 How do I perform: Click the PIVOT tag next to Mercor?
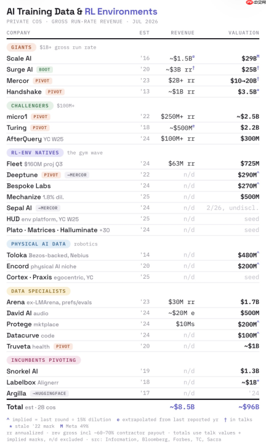pyautogui.click(x=42, y=81)
